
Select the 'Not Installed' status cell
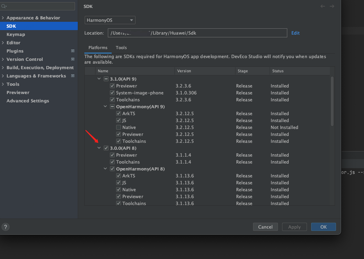point(284,127)
